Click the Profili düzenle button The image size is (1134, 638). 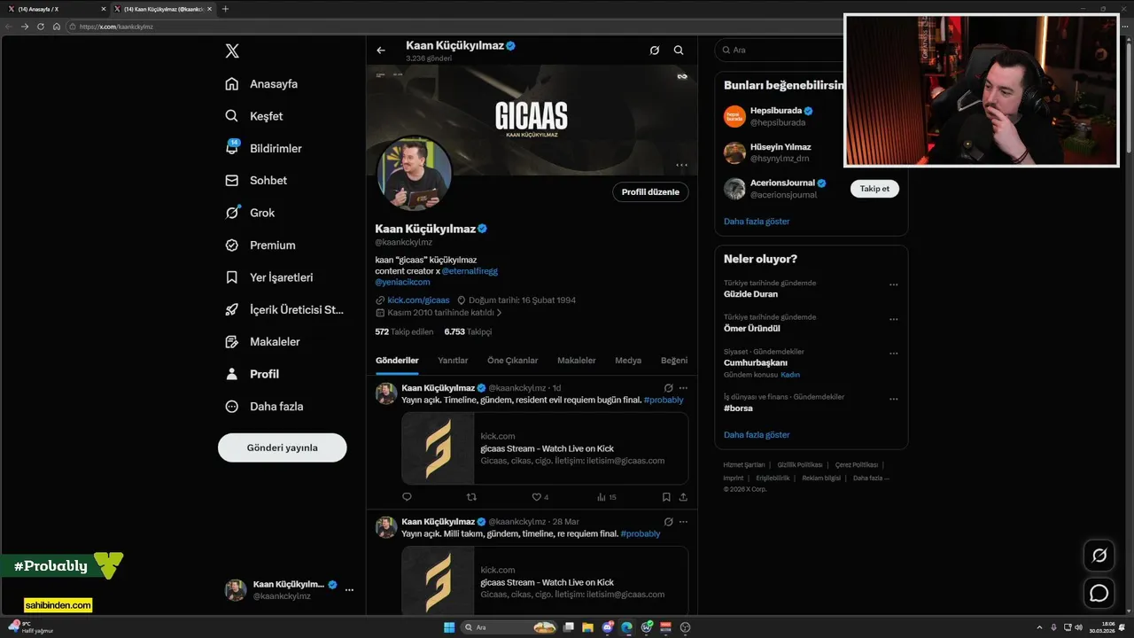650,192
